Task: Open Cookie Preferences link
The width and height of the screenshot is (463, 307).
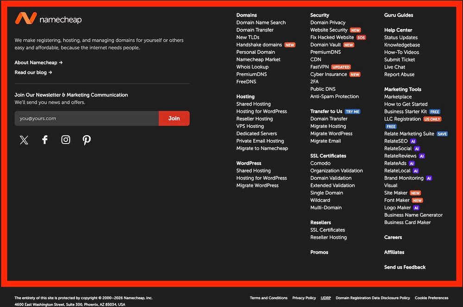Action: 431,298
